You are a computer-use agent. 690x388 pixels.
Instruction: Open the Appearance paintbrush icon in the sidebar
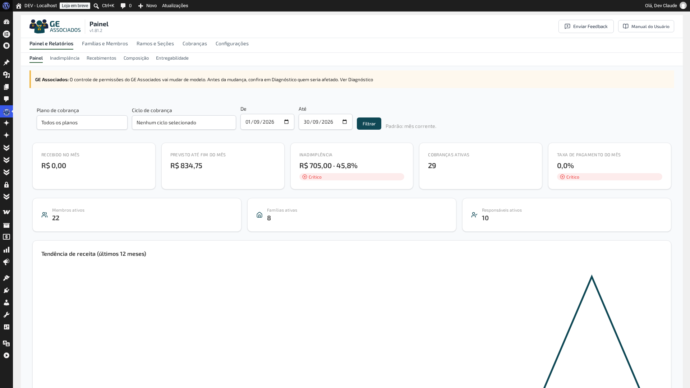pos(6,278)
